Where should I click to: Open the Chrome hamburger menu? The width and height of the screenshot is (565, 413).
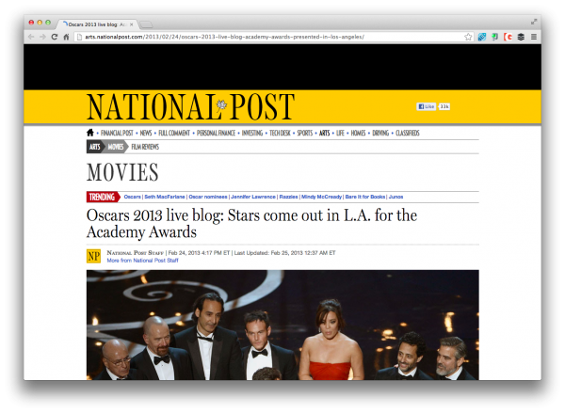coord(534,37)
